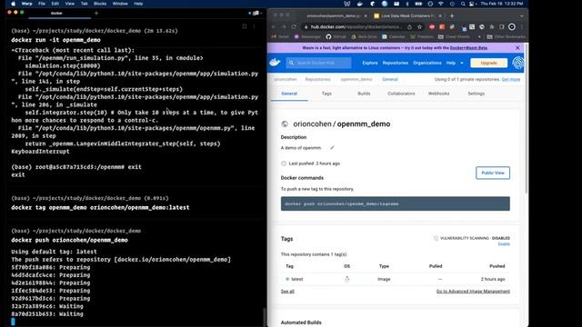Switch to the Collaborators tab
This screenshot has width=582, height=327.
tap(401, 94)
